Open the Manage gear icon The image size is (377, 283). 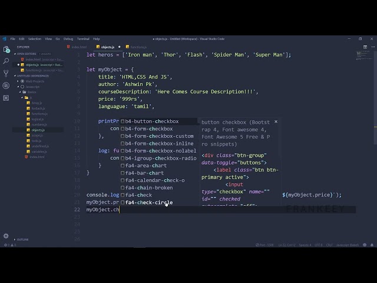(x=6, y=236)
